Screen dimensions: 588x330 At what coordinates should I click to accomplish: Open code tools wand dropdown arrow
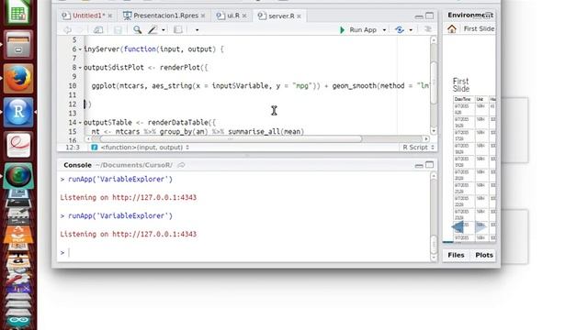pyautogui.click(x=164, y=30)
